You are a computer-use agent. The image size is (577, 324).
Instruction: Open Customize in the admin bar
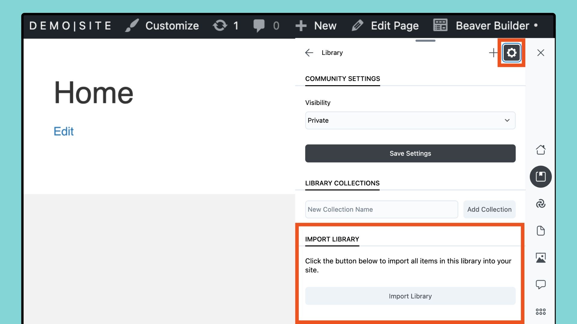click(162, 26)
